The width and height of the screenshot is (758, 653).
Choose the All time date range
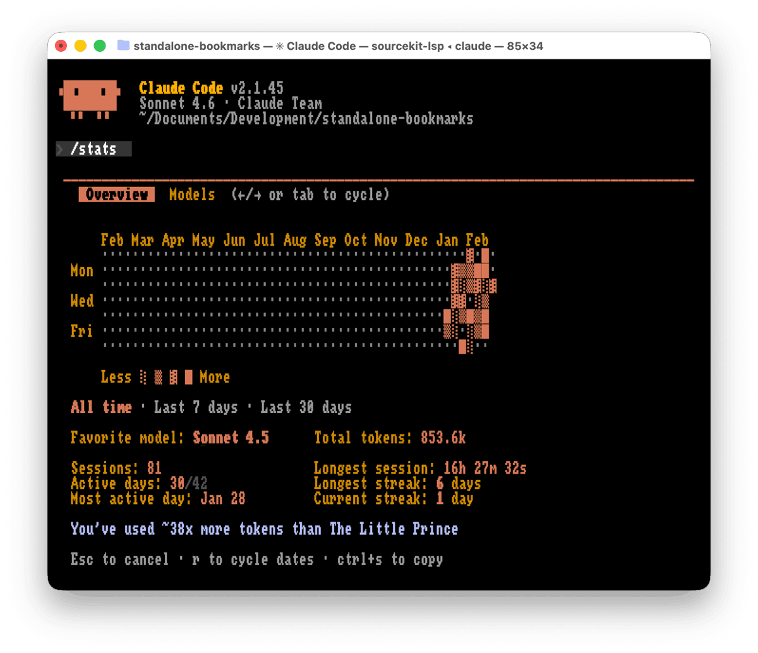[101, 407]
